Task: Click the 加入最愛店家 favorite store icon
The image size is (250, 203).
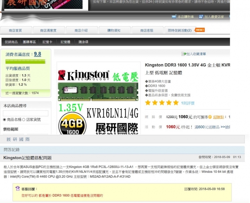Action: pyautogui.click(x=201, y=17)
